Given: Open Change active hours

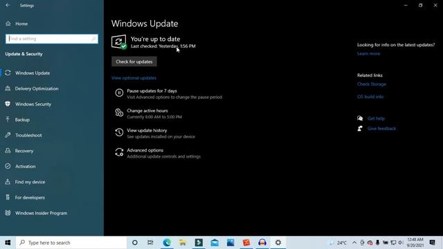Looking at the screenshot, I should [147, 111].
